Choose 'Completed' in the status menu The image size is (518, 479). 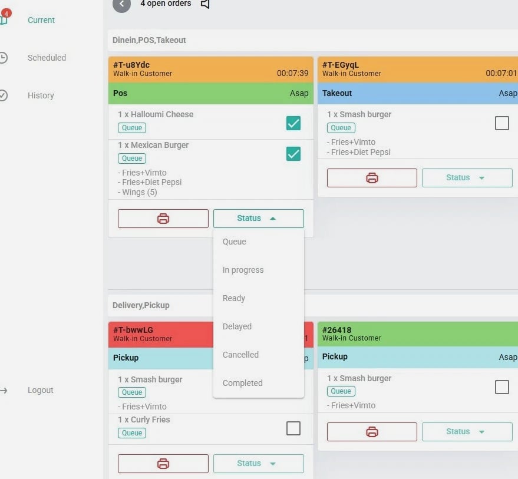coord(242,383)
